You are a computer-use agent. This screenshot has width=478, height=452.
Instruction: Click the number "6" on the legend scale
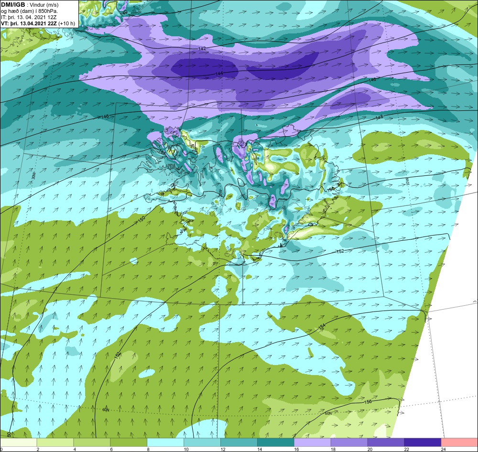click(x=111, y=449)
